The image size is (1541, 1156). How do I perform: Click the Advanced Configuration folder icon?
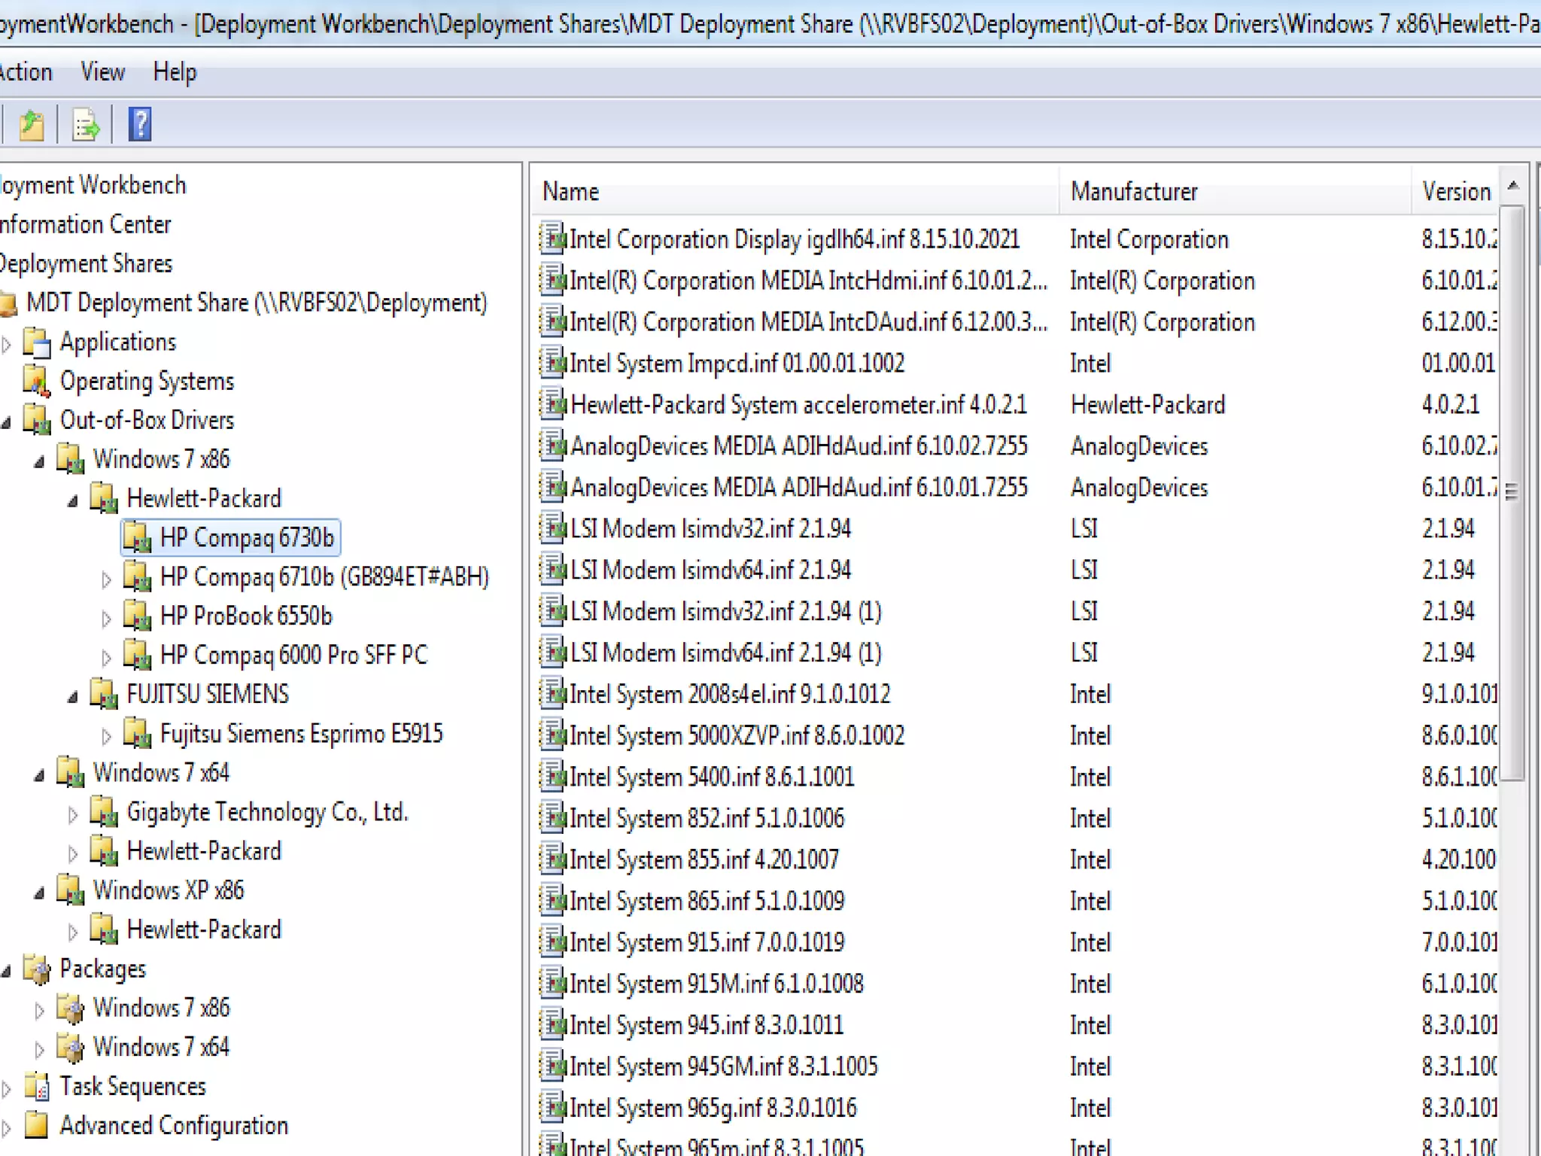[x=36, y=1126]
